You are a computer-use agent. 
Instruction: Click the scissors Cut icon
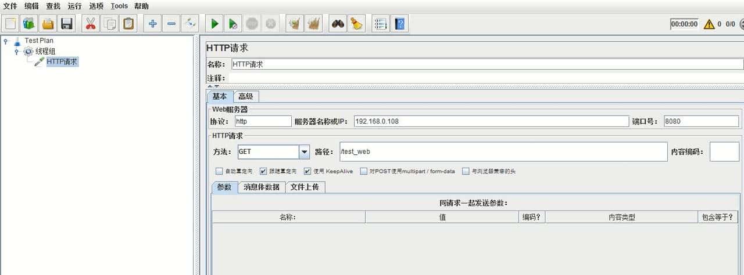91,24
